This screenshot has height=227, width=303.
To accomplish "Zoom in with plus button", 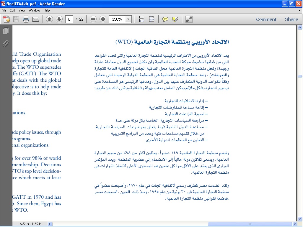I will click(x=103, y=19).
